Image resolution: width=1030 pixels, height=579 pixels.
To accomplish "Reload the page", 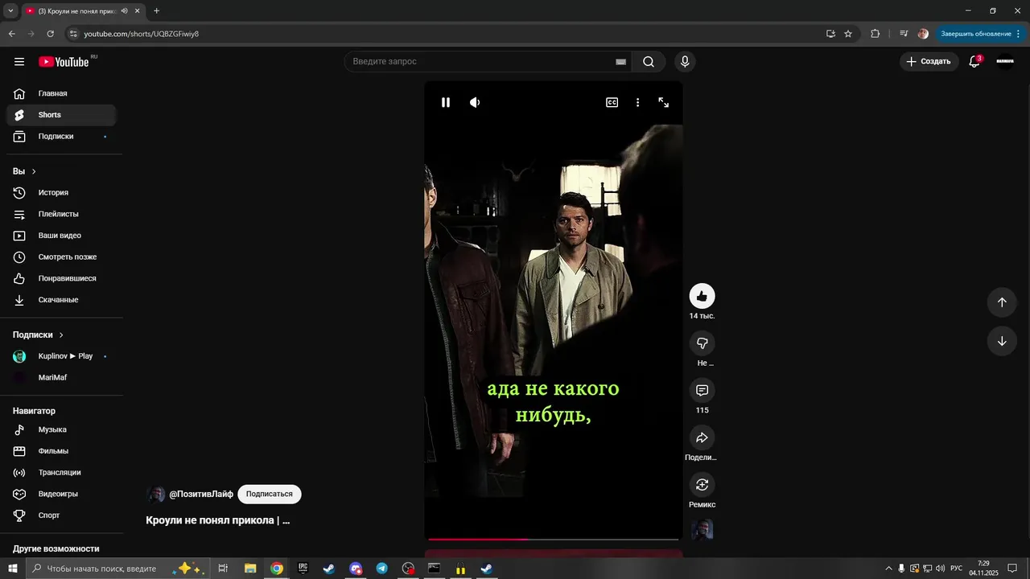I will tap(50, 34).
